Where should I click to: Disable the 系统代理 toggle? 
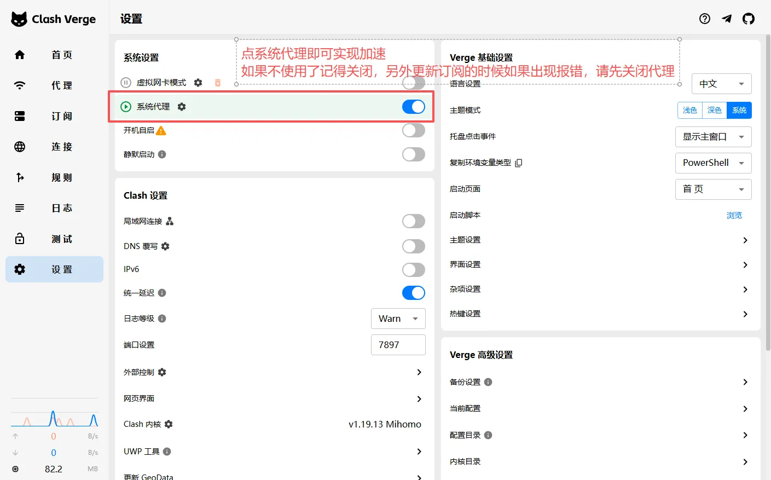(x=413, y=106)
